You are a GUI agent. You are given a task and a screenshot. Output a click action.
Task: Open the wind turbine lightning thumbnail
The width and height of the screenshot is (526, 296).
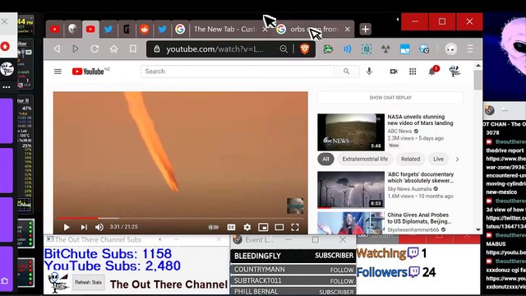click(351, 190)
